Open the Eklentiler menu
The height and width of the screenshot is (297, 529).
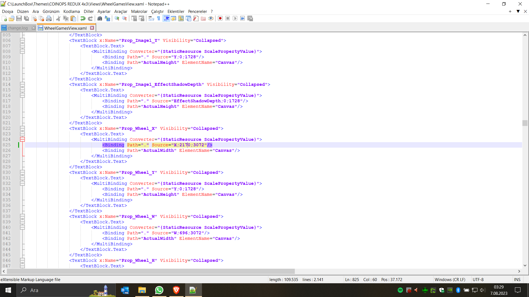pos(176,12)
